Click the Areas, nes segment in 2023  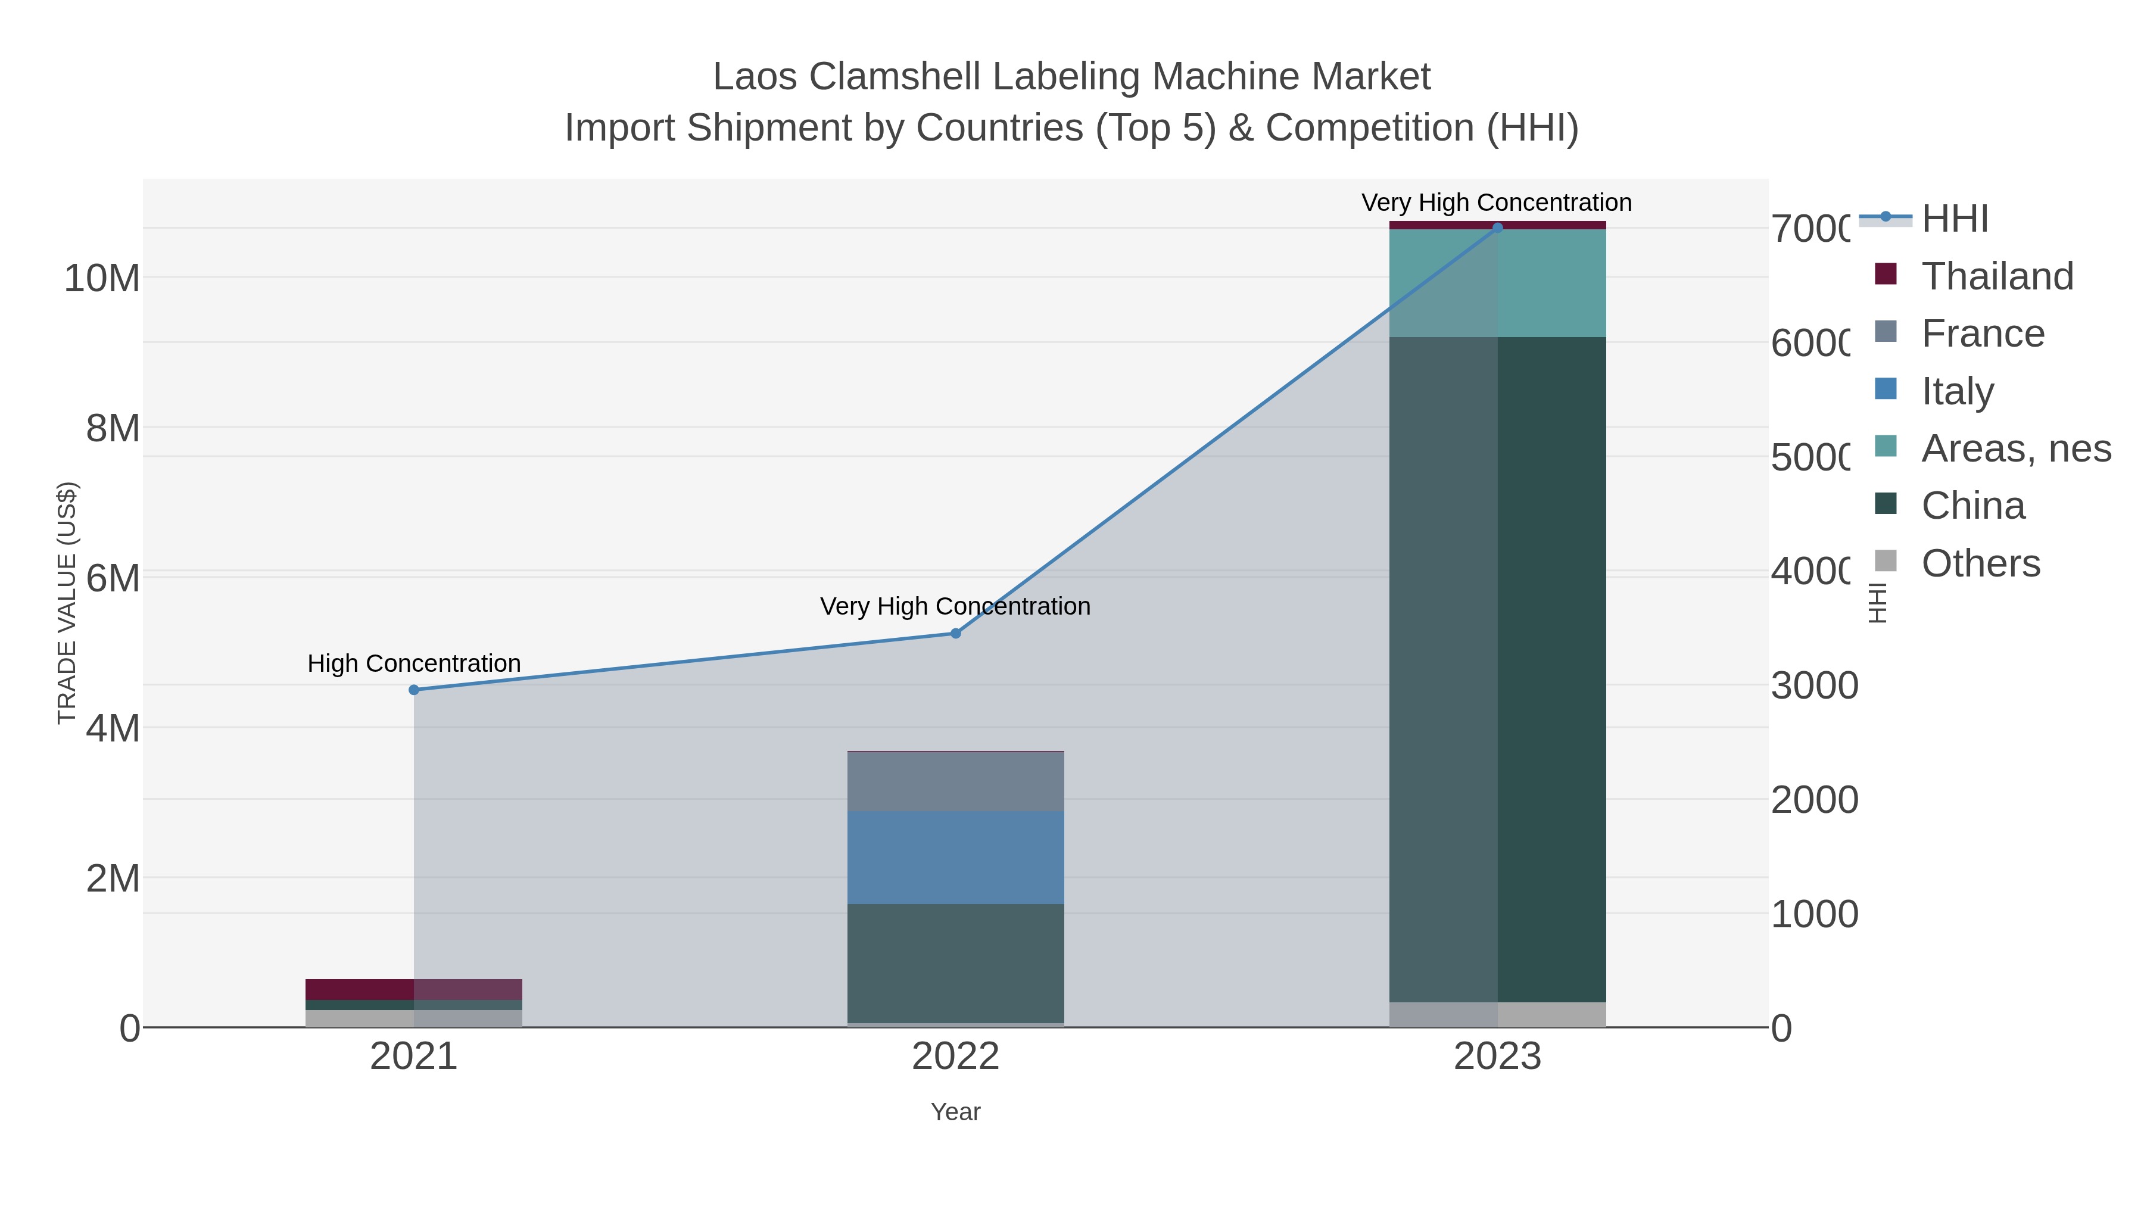[x=1497, y=283]
